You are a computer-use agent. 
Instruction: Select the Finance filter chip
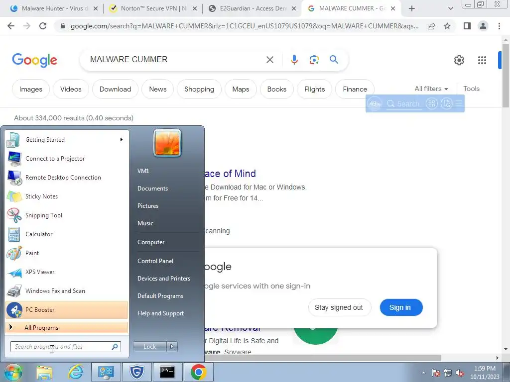355,89
